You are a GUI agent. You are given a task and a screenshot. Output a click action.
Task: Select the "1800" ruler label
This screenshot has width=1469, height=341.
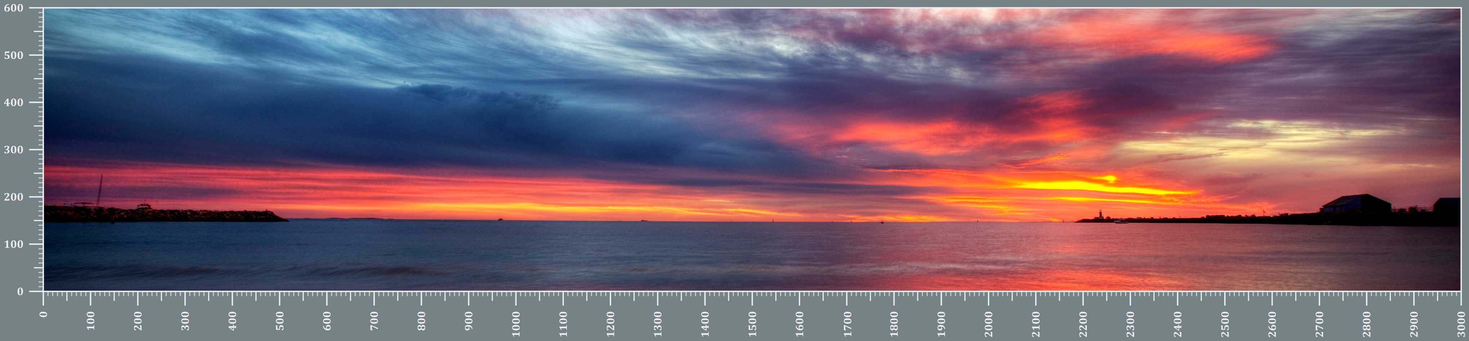click(894, 324)
